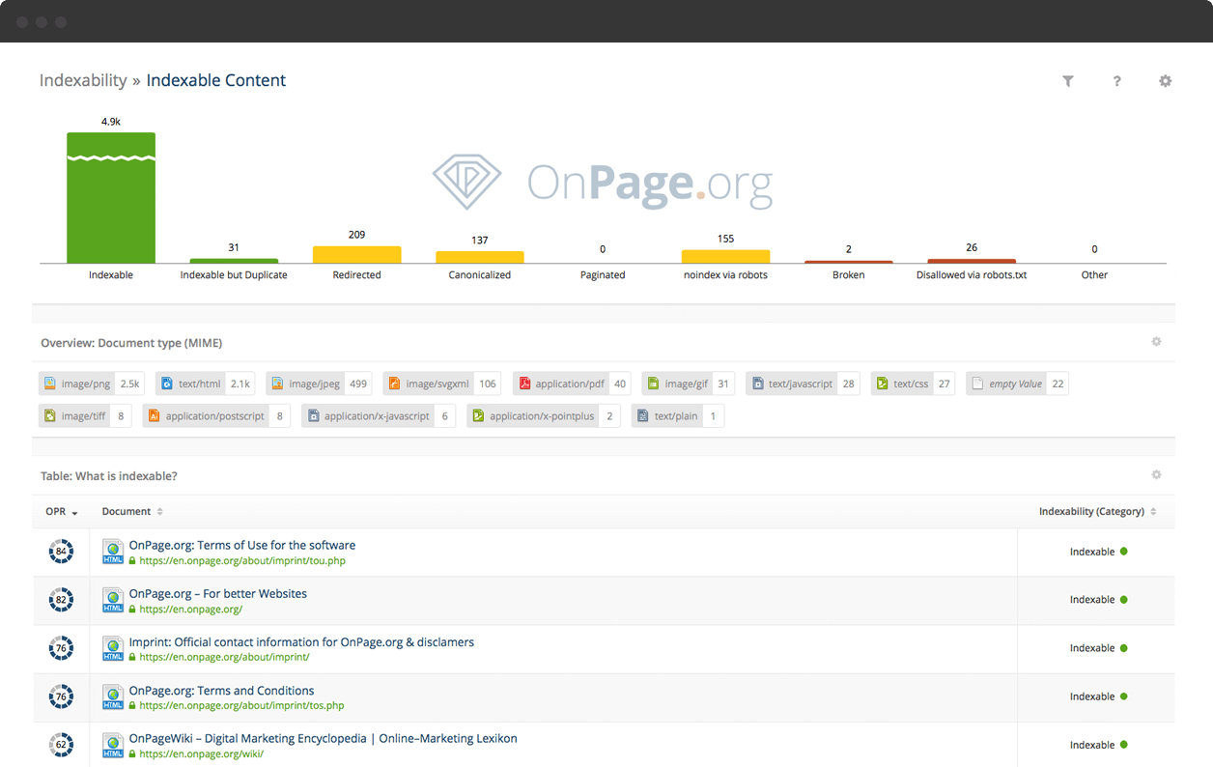Click the OPR score 82 badge
The width and height of the screenshot is (1213, 767).
[x=61, y=601]
